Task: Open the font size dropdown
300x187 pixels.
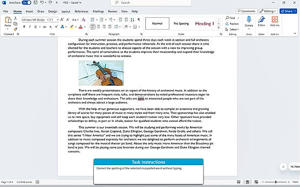Action: click(57, 20)
